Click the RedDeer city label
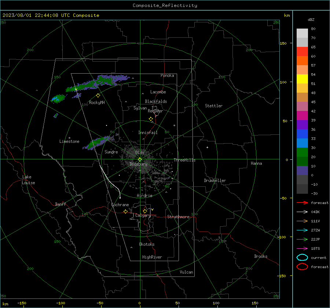The height and width of the screenshot is (308, 330). point(155,111)
